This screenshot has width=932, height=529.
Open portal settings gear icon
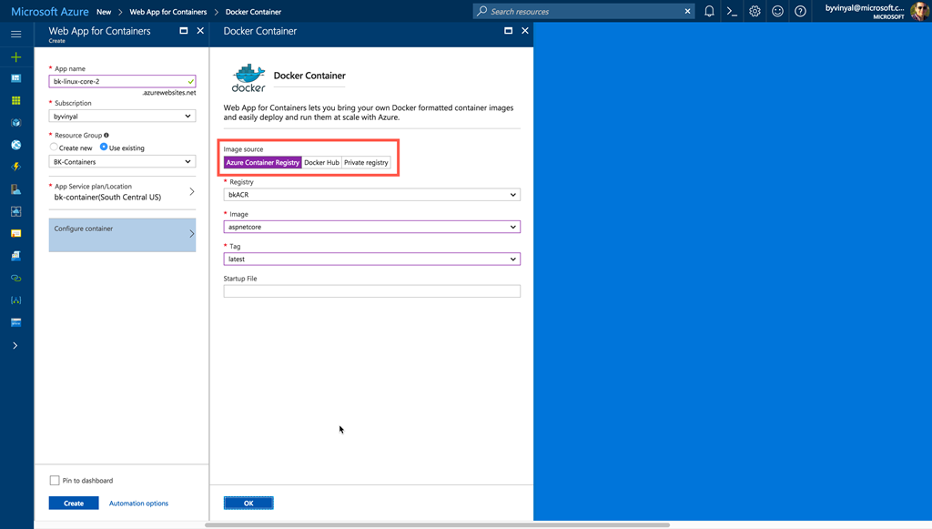point(755,12)
